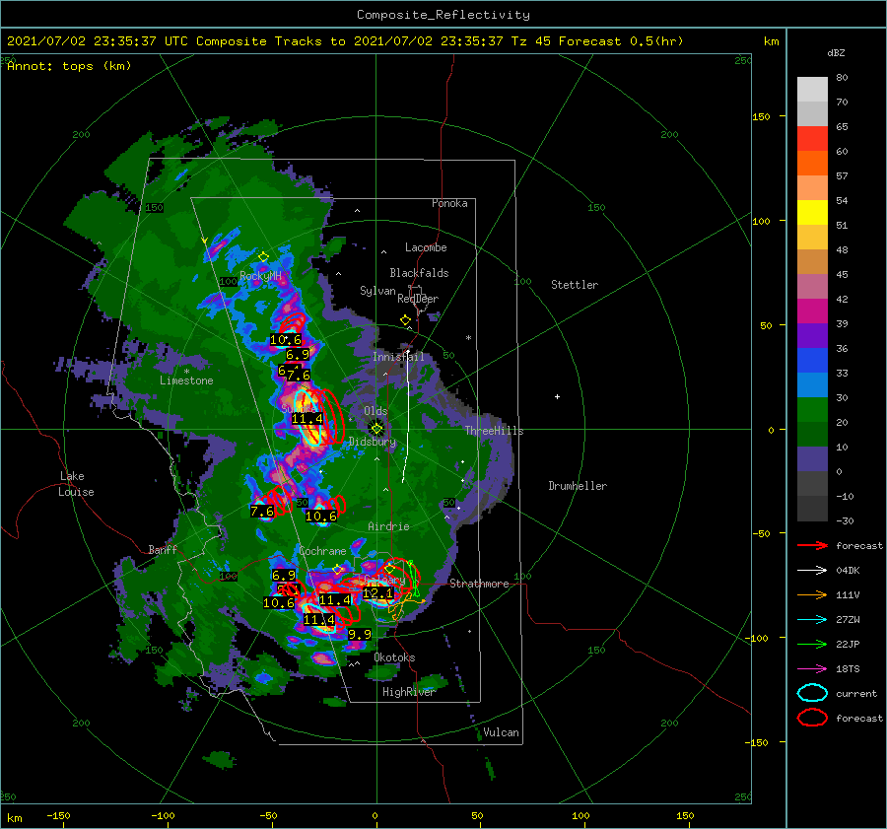Screen dimensions: 887x829
Task: Click the Ponoka town label
Action: click(x=449, y=203)
